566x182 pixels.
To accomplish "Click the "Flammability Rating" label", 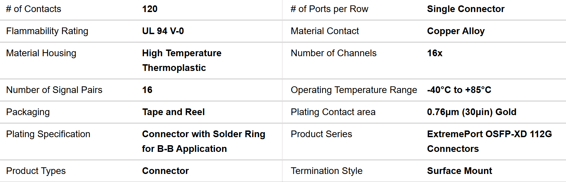I will (47, 31).
